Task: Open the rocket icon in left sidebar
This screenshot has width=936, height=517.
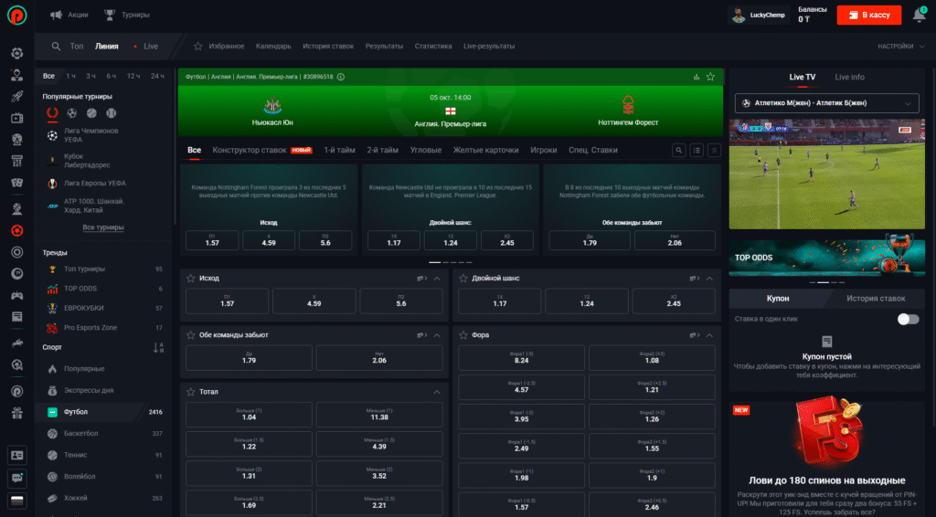Action: pyautogui.click(x=16, y=97)
